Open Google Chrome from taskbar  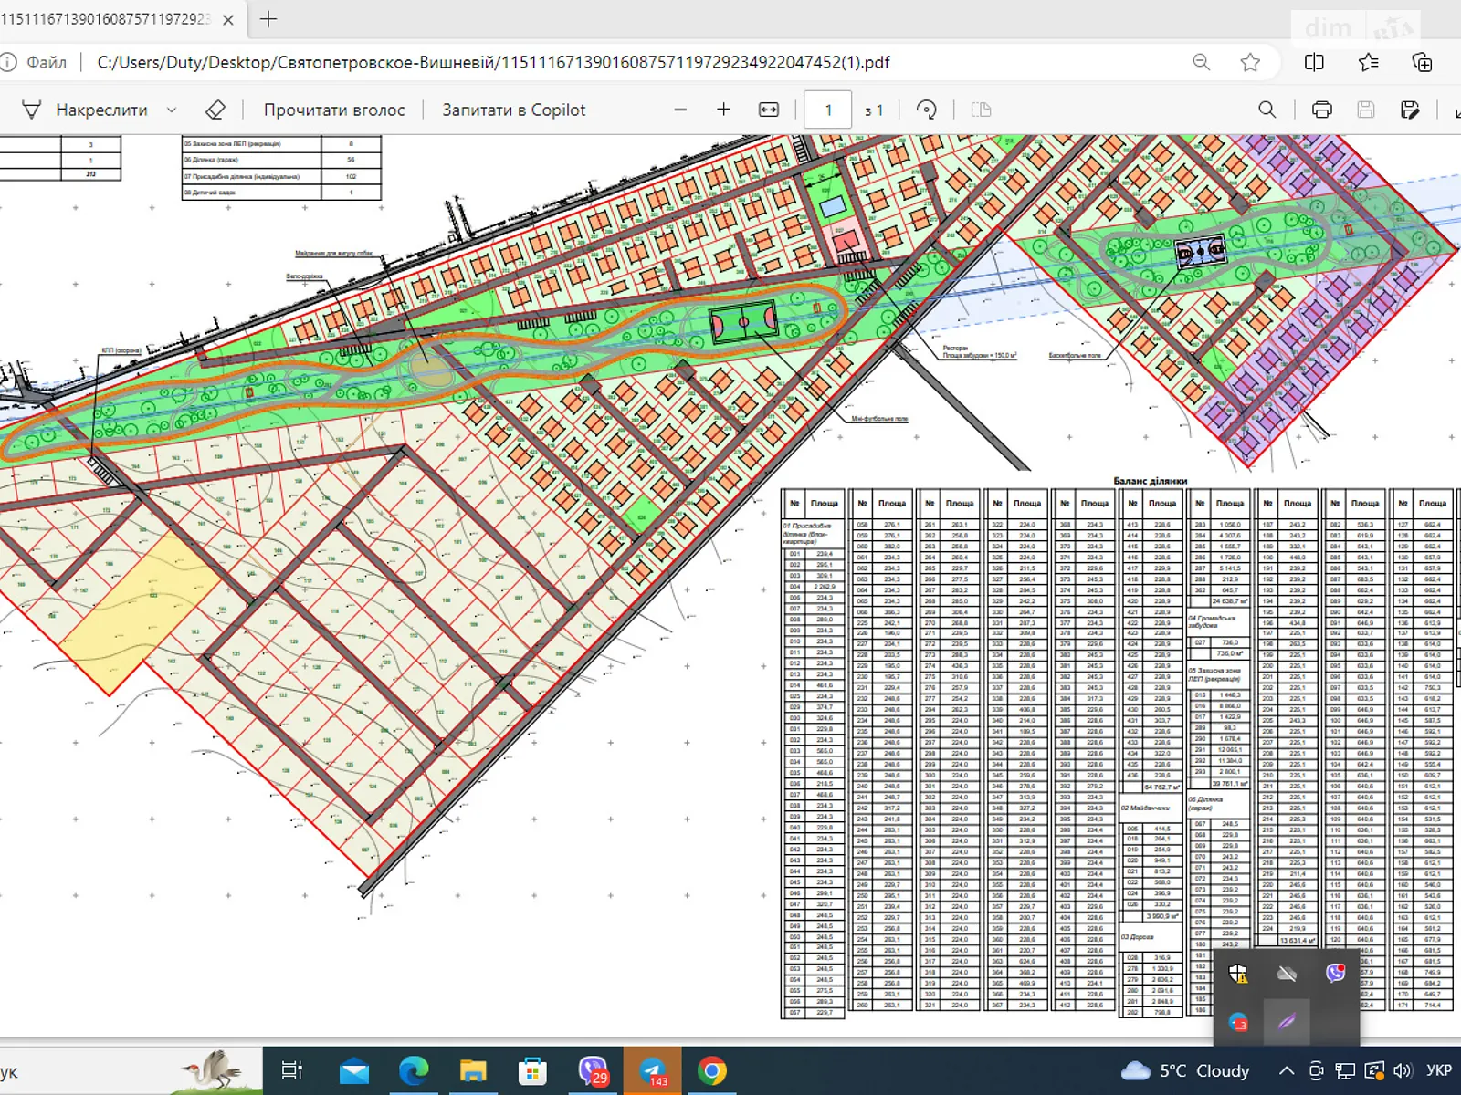[x=712, y=1070]
